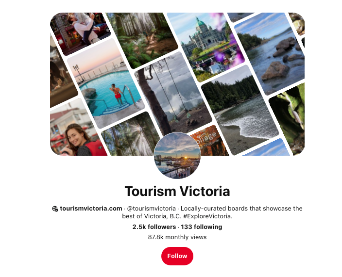View the 2.5k followers list
Viewport: 342px width, 277px height.
click(x=154, y=227)
